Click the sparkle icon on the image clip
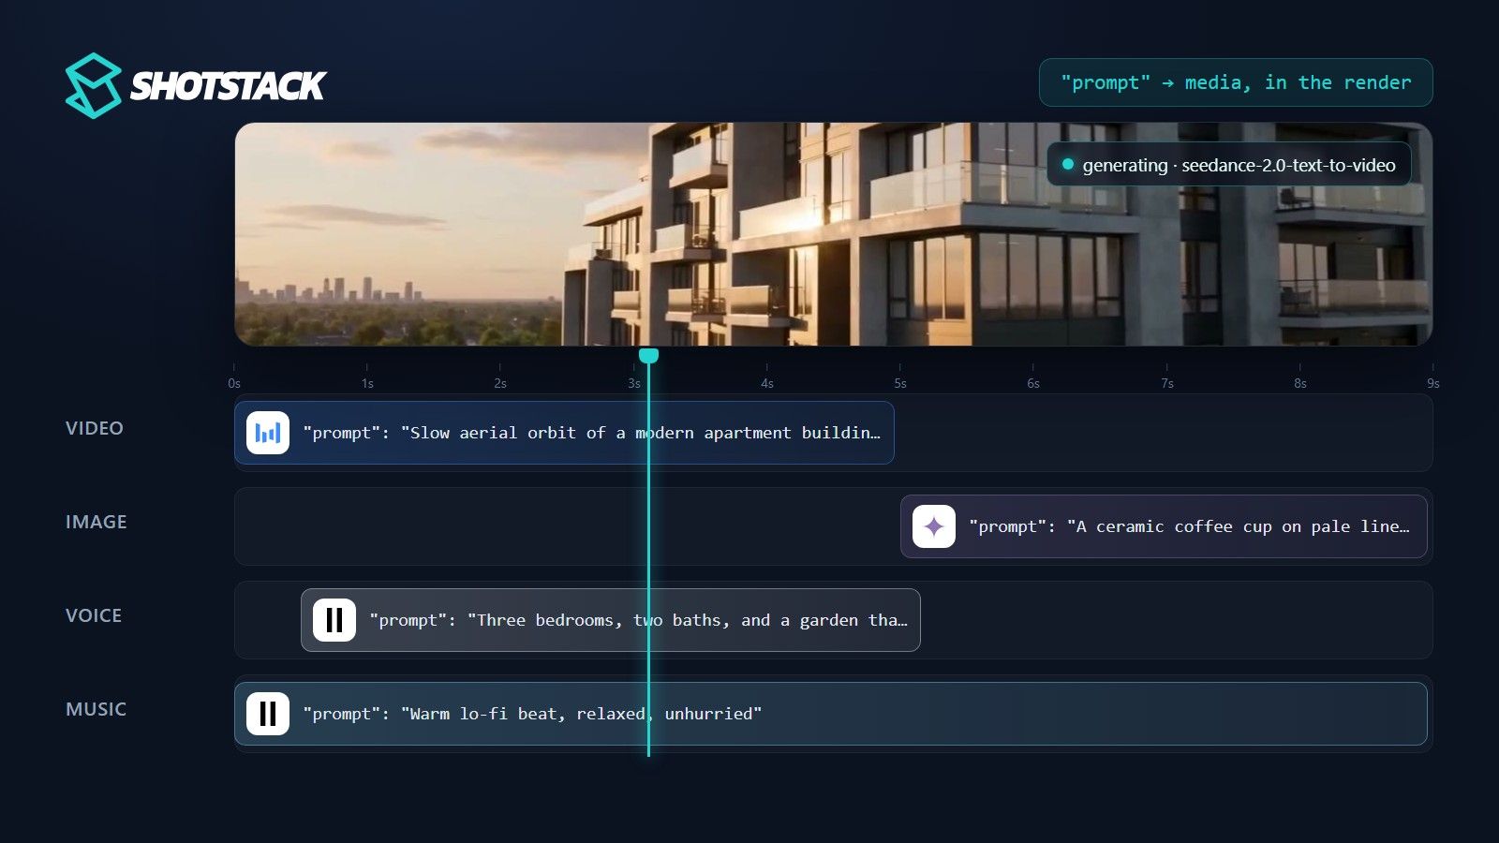The image size is (1499, 843). (x=934, y=526)
